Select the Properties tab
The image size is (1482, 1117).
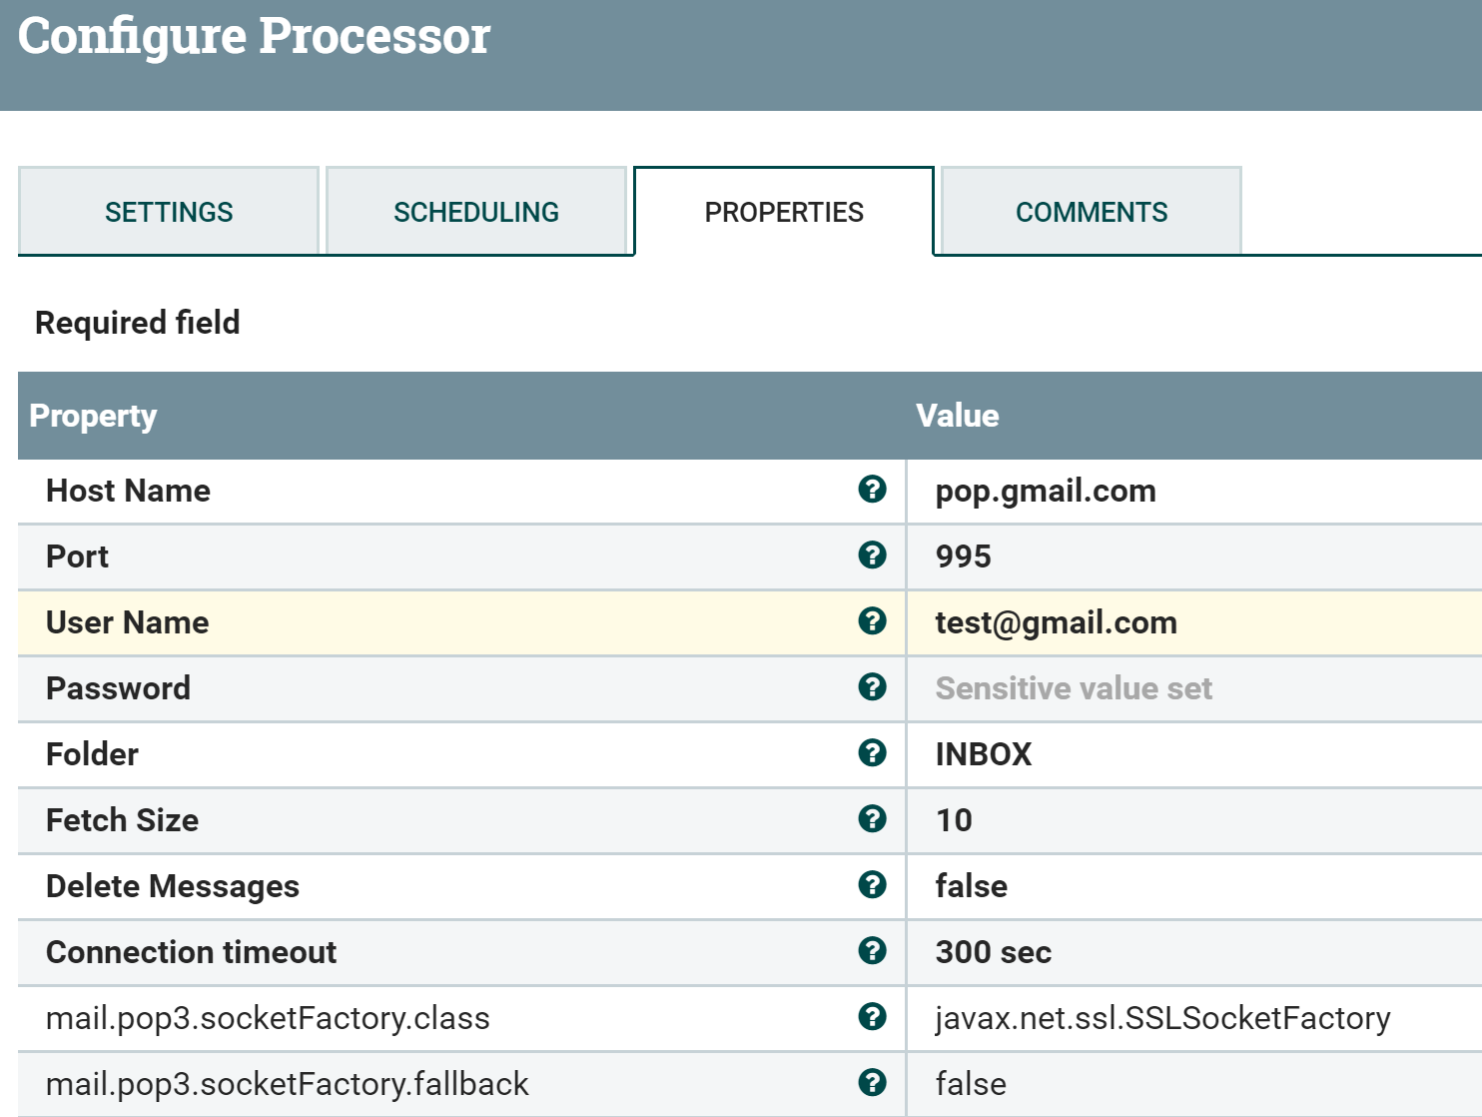tap(784, 211)
